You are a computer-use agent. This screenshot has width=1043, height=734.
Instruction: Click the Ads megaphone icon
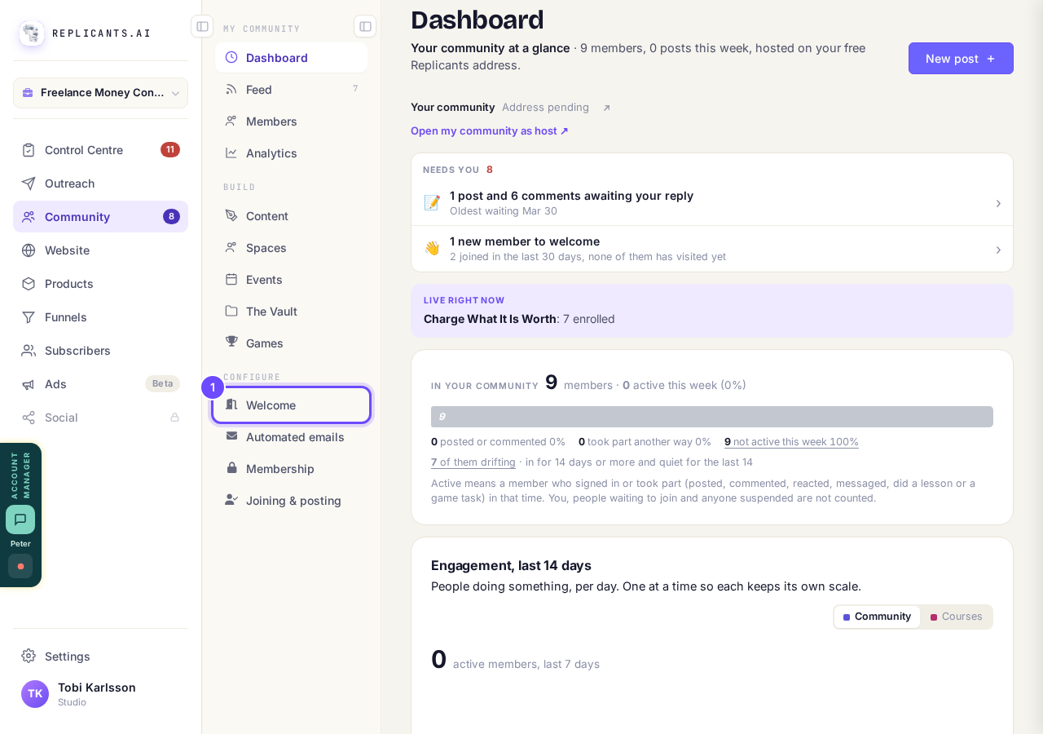[29, 384]
